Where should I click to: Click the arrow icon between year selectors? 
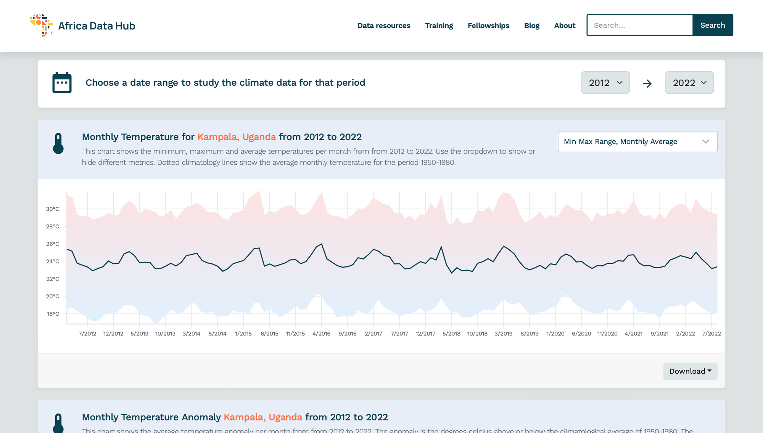(x=647, y=83)
